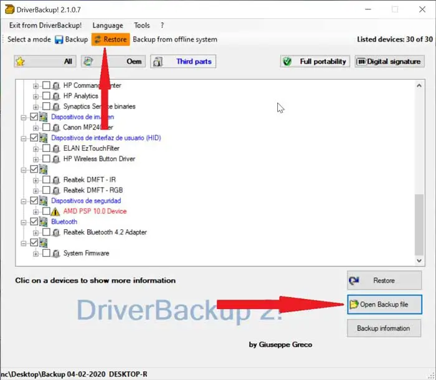Click the scroll down arrow of device list
Image resolution: width=436 pixels, height=380 pixels.
click(419, 260)
